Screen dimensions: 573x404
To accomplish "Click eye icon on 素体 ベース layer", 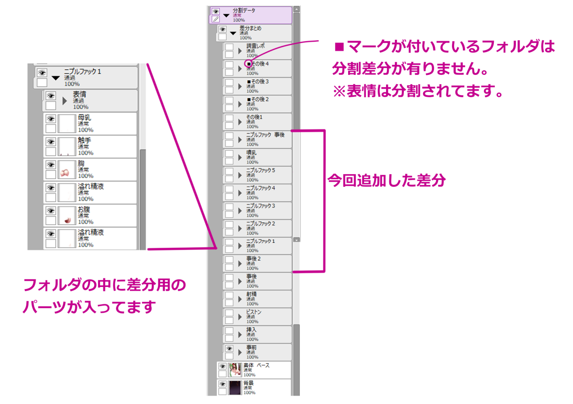I will point(223,367).
